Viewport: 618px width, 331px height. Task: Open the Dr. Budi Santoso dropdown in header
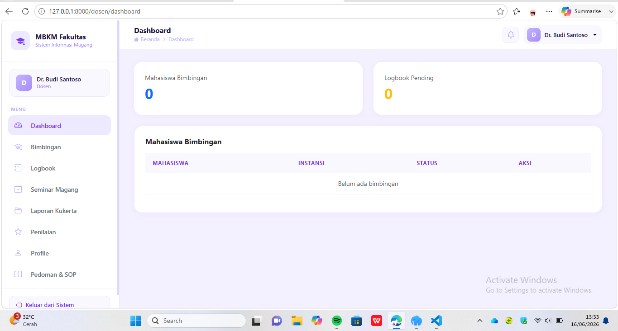563,35
